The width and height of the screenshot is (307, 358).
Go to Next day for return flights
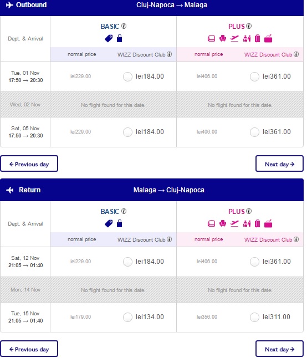[x=279, y=349]
